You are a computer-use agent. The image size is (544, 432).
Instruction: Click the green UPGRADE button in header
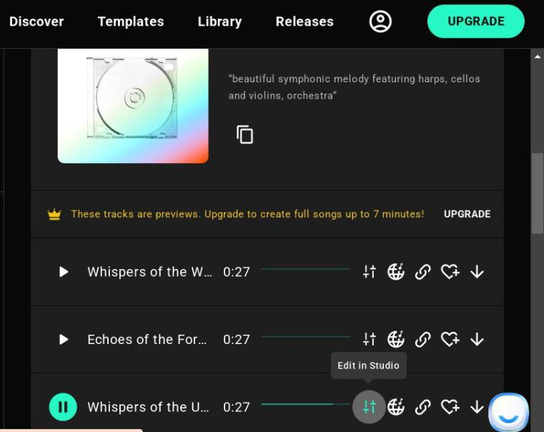476,21
